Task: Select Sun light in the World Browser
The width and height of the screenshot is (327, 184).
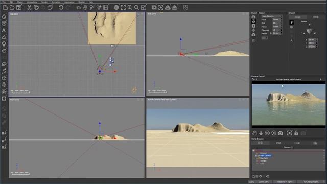Action: (264, 158)
